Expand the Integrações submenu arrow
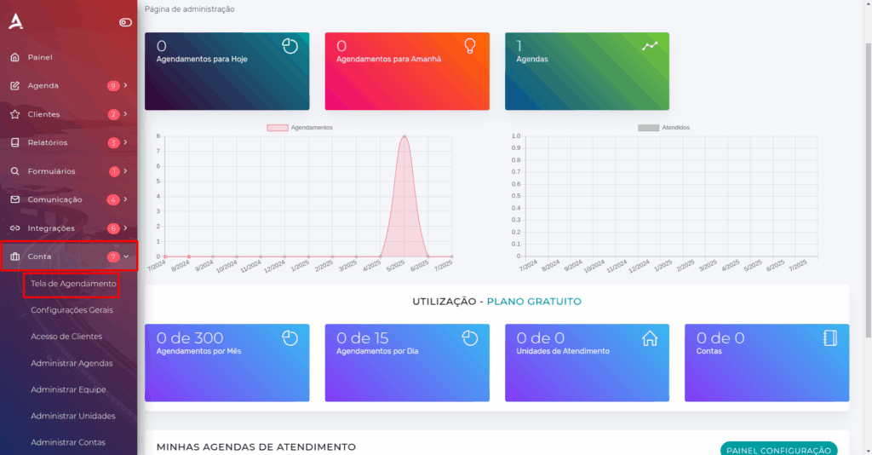Screen dimensions: 872x455 point(126,228)
